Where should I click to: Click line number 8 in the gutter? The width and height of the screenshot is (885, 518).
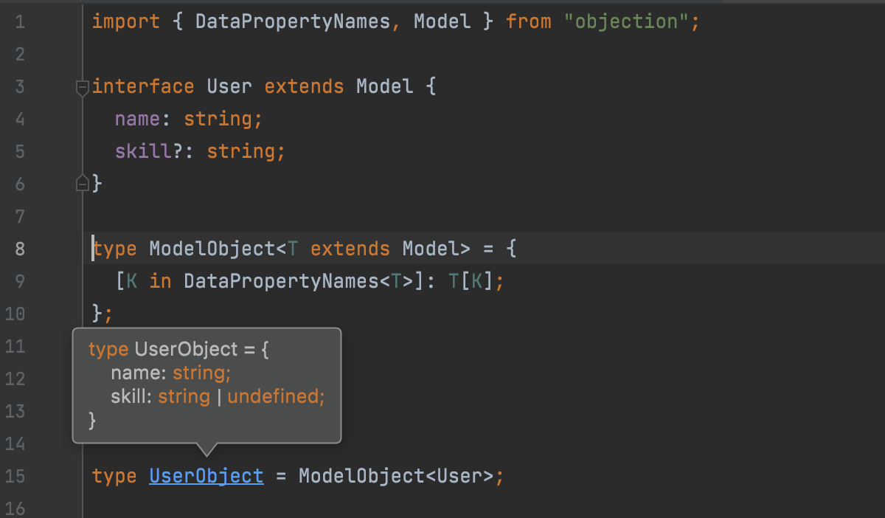(x=19, y=249)
